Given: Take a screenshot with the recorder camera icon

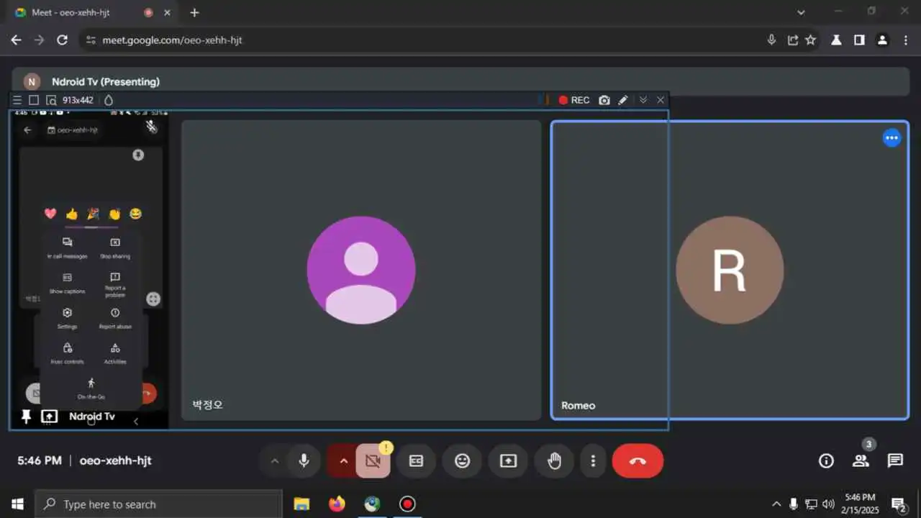Looking at the screenshot, I should pos(604,100).
